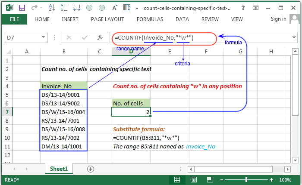Select cell containing DS/W/15-16/004
Image resolution: width=302 pixels, height=185 pixels.
coord(64,112)
